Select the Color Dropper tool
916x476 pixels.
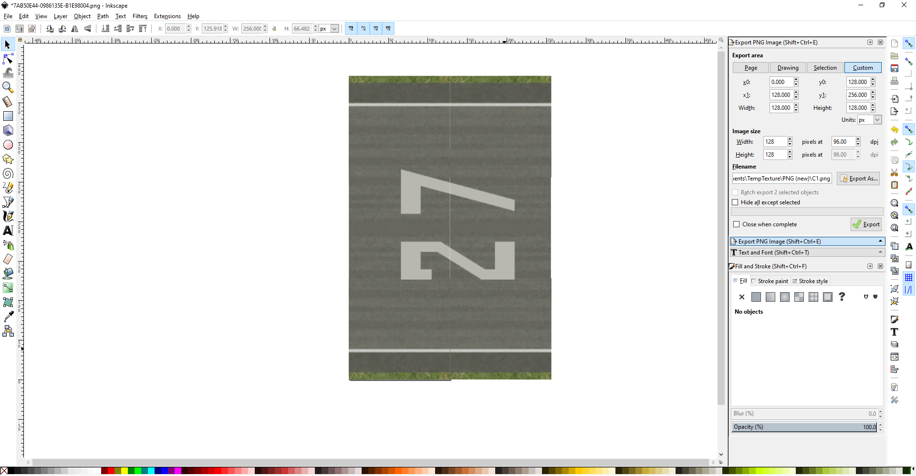(x=8, y=317)
